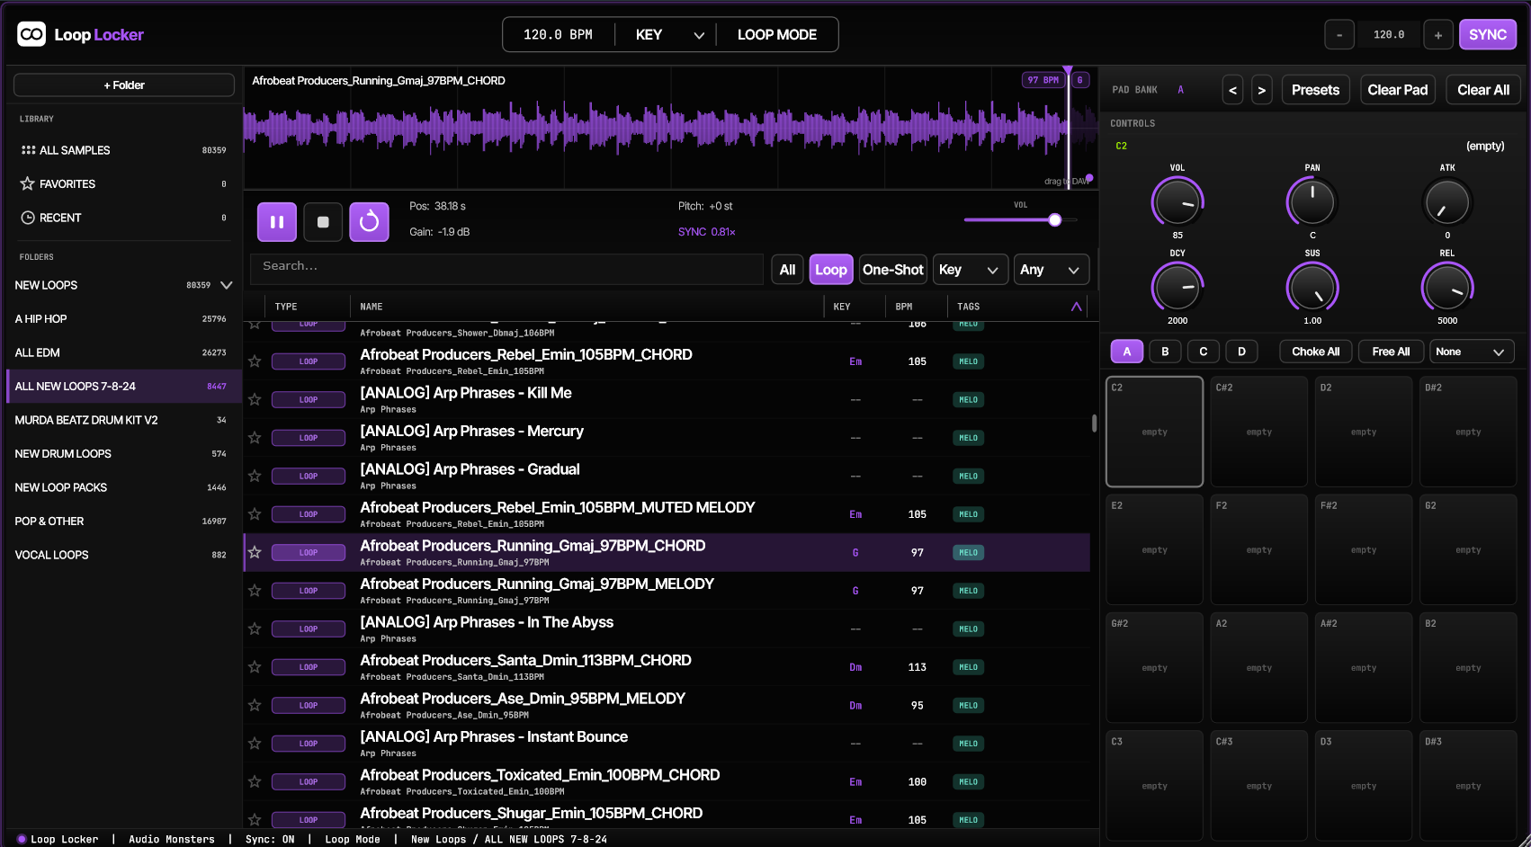This screenshot has width=1531, height=847.
Task: Go to previous pad bank arrow
Action: coord(1233,90)
